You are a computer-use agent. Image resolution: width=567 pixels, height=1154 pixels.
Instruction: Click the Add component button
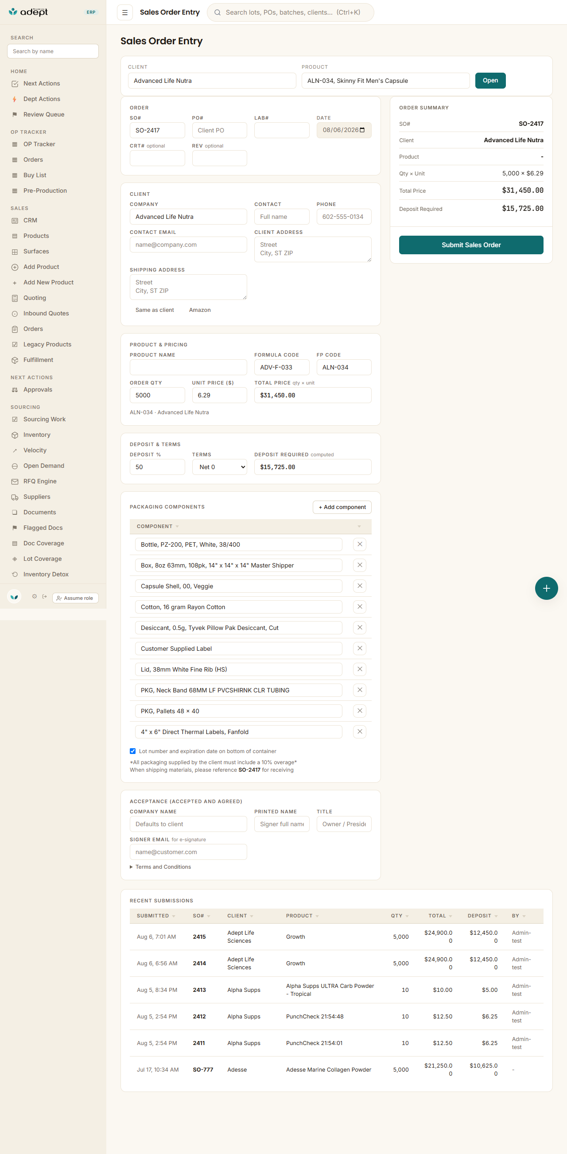coord(342,507)
